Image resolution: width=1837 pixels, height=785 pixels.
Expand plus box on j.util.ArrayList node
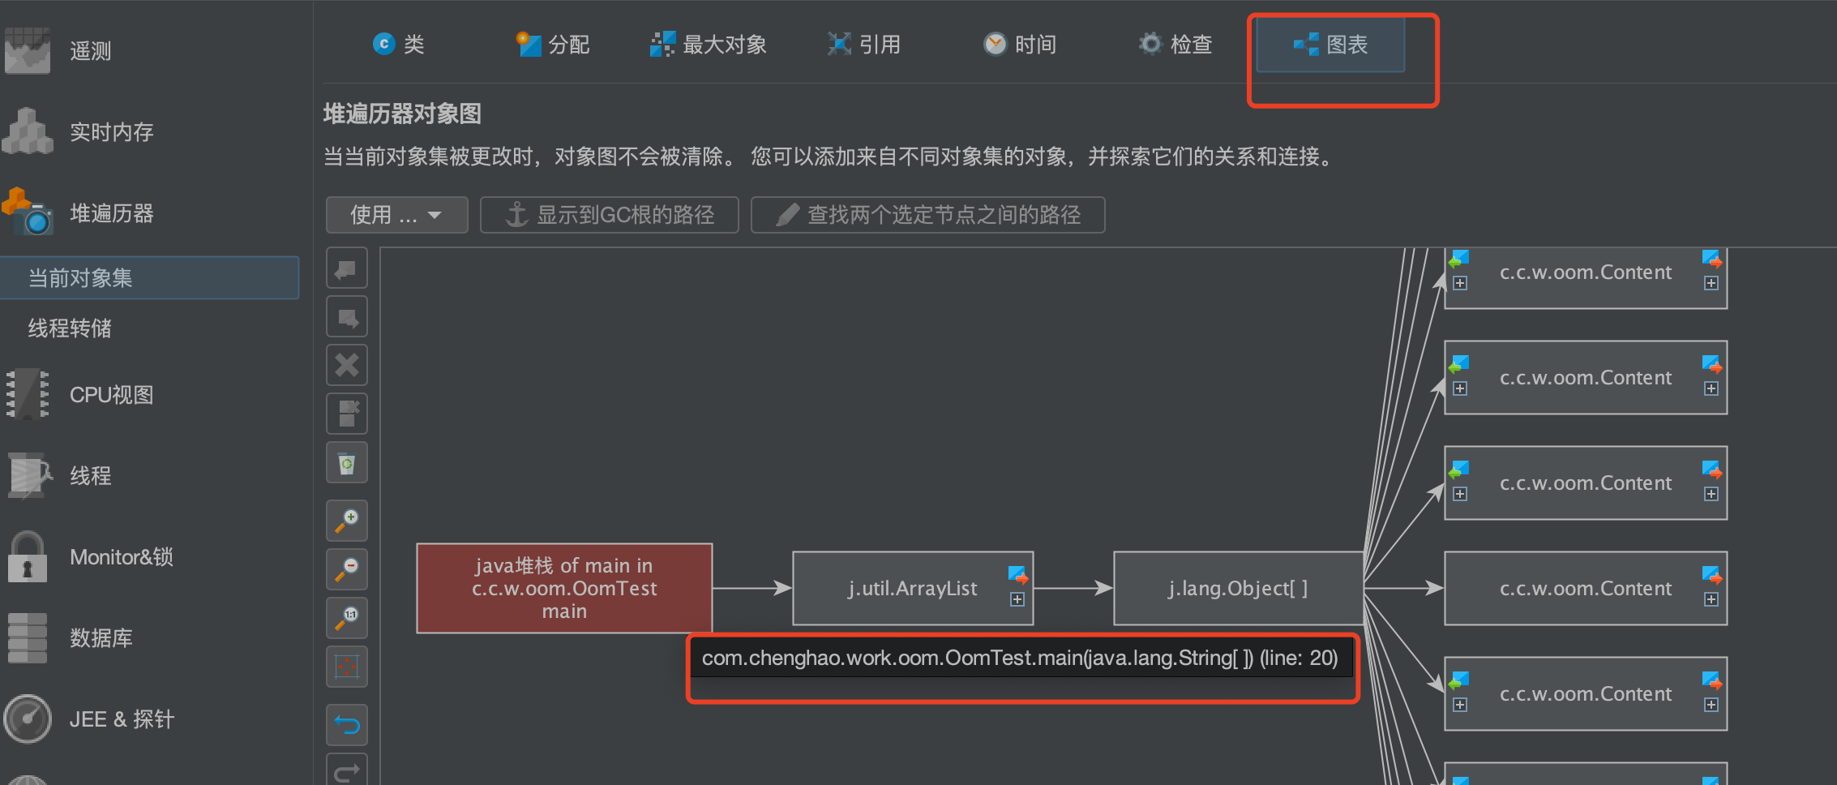pos(1017,599)
